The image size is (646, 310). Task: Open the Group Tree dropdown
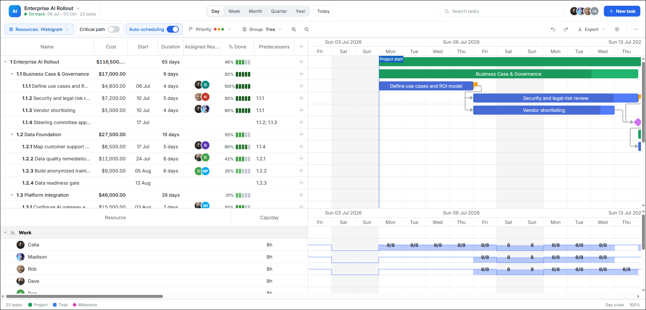point(262,29)
